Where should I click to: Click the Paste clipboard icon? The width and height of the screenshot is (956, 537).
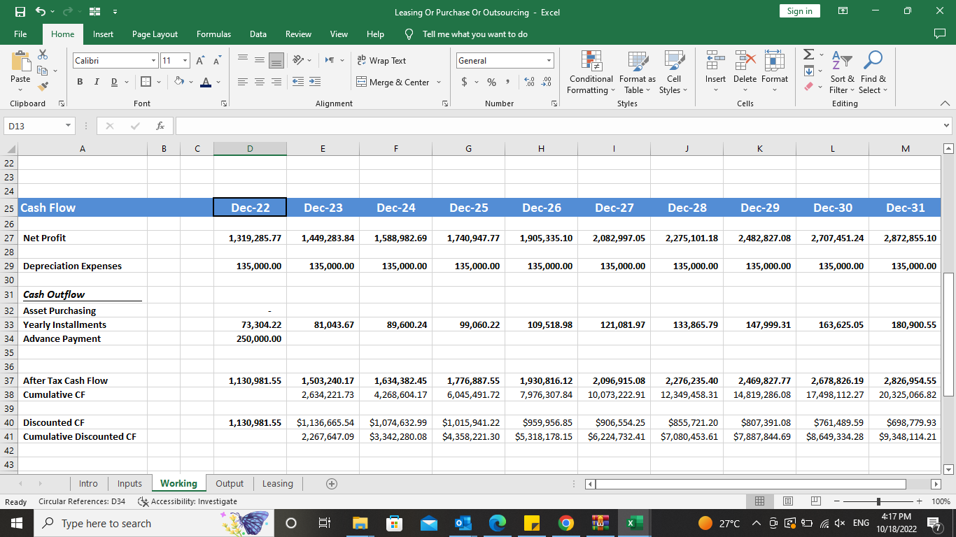20,62
